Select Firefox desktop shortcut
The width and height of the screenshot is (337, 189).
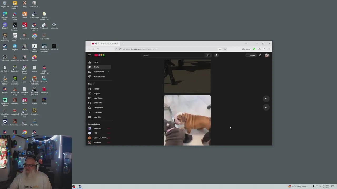34,58
